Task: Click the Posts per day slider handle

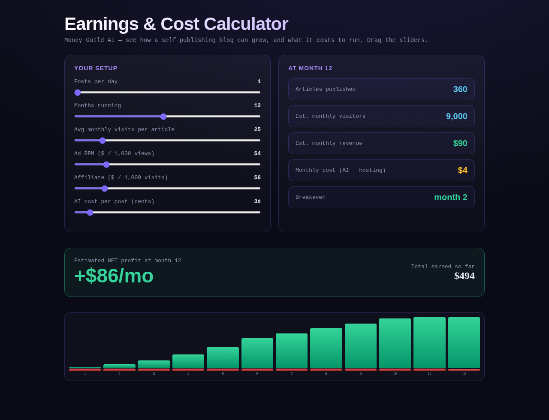Action: pyautogui.click(x=78, y=93)
